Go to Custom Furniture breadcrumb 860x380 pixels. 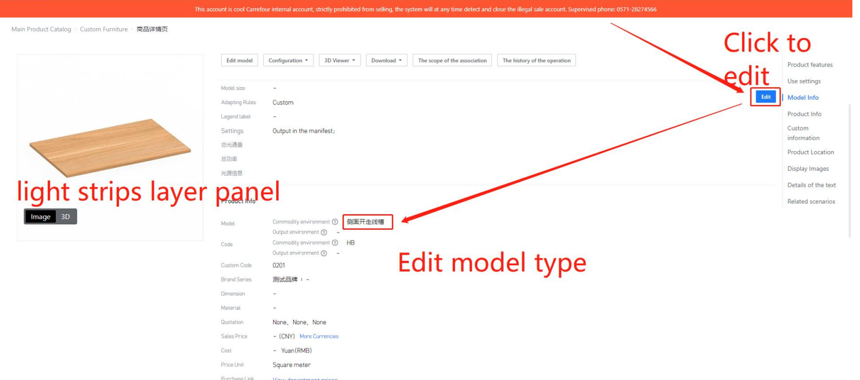pyautogui.click(x=104, y=29)
